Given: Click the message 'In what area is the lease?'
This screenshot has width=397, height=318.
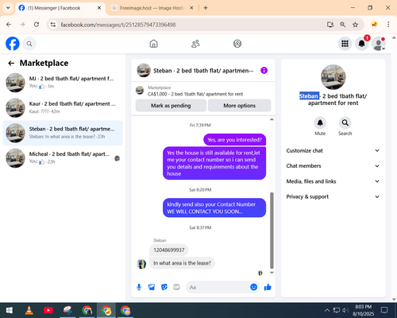Looking at the screenshot, I should coord(182,263).
